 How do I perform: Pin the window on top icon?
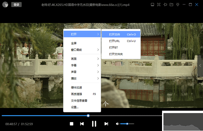pyautogui.click(x=165, y=5)
